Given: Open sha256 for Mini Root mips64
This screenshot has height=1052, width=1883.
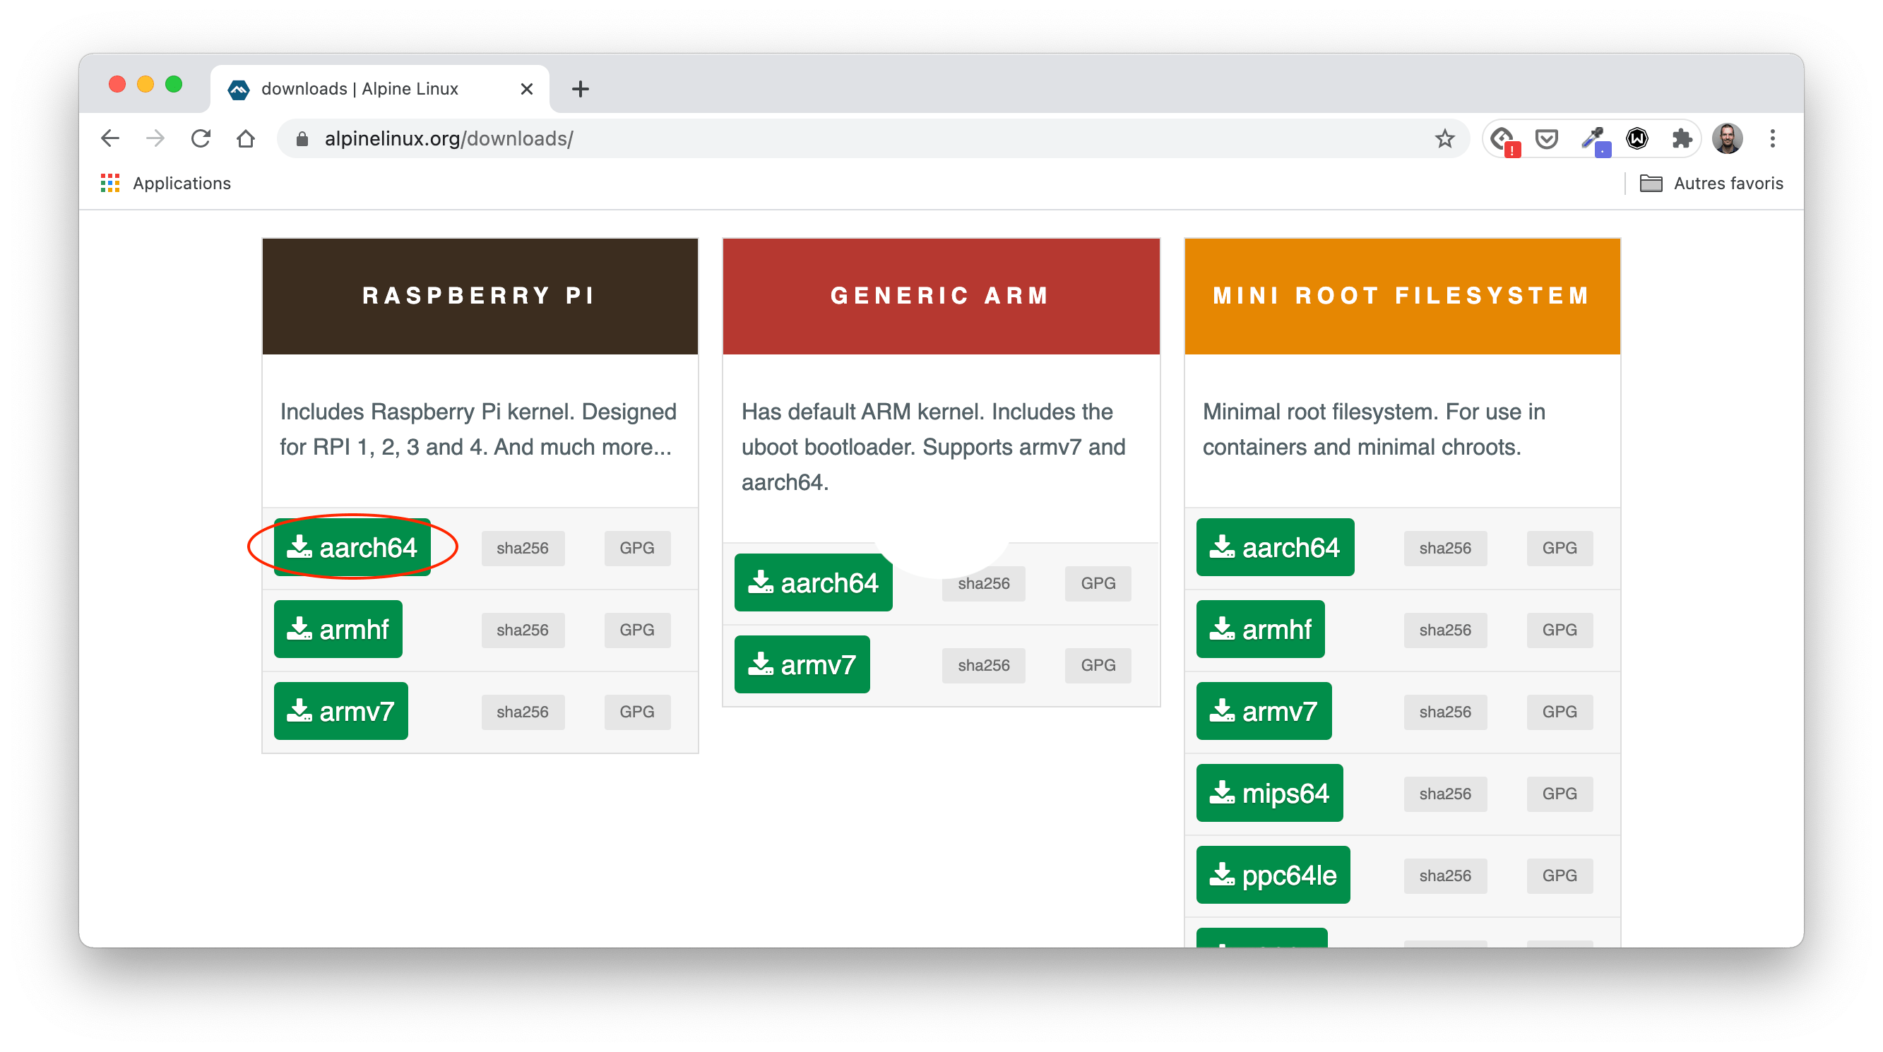Looking at the screenshot, I should [1445, 794].
